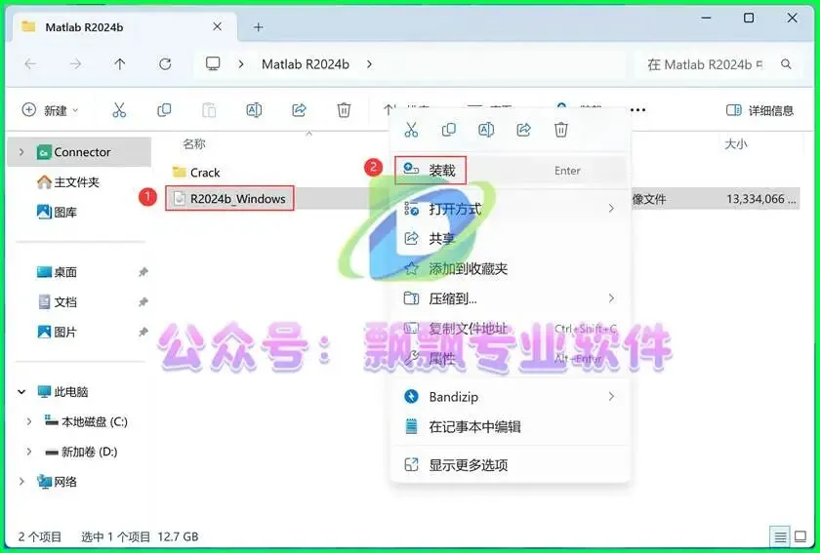Select the R2024b_Windows file
This screenshot has width=820, height=553.
click(229, 199)
